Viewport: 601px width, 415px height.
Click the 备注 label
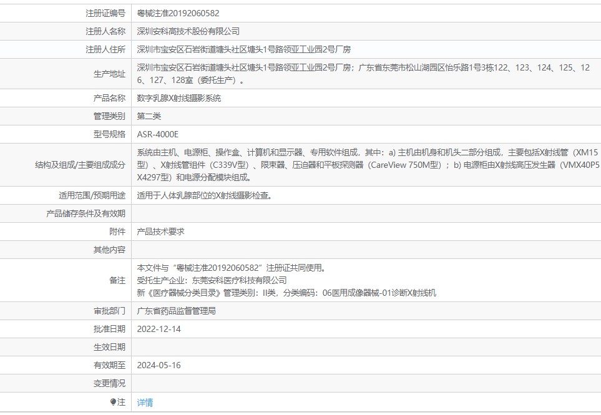pos(117,280)
